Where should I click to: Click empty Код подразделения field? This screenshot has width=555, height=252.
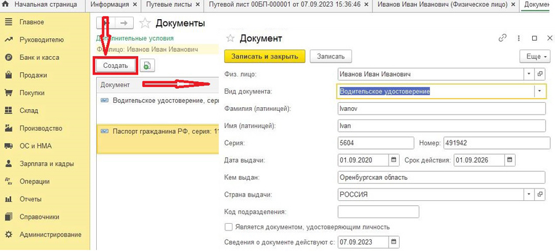(x=379, y=212)
